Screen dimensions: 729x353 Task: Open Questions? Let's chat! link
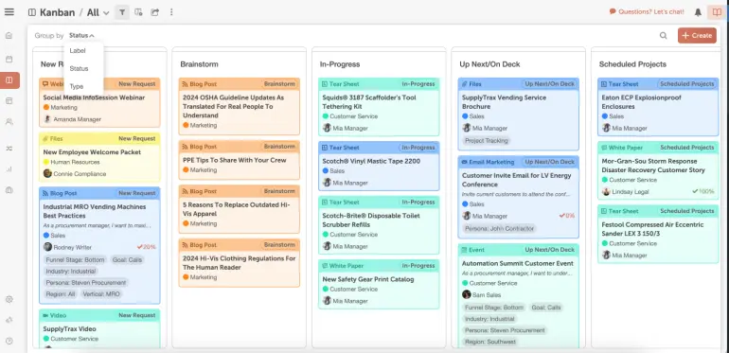click(x=651, y=11)
